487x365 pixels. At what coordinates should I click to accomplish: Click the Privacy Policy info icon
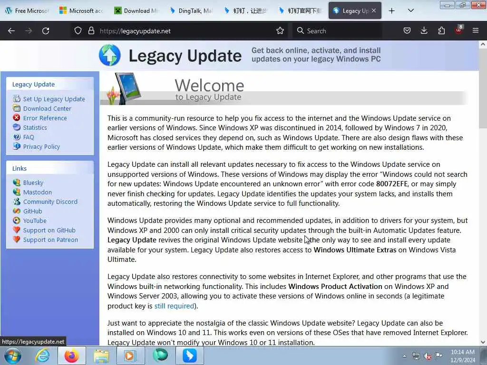[x=17, y=146]
